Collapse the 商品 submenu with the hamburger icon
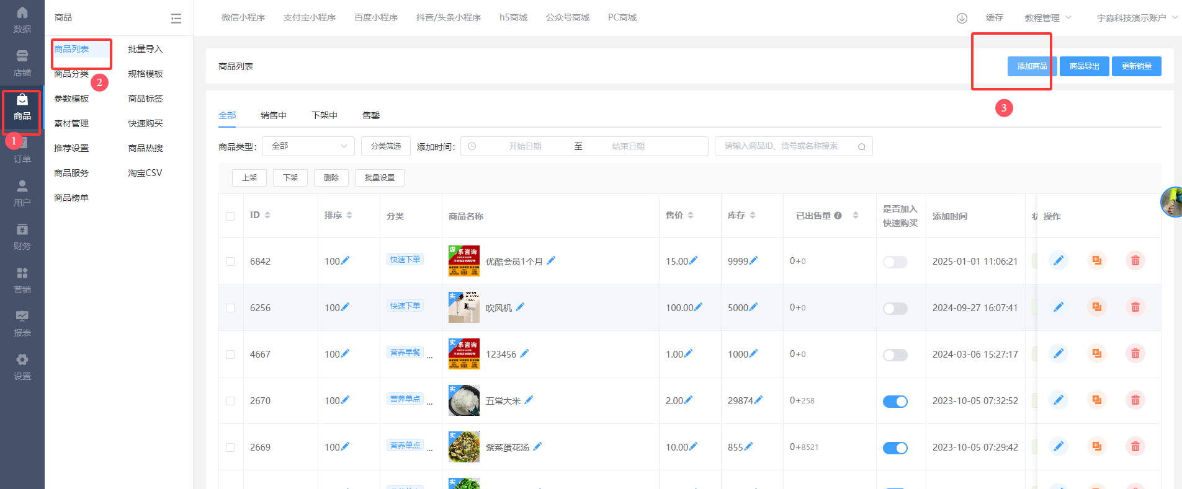1182x489 pixels. [x=176, y=19]
